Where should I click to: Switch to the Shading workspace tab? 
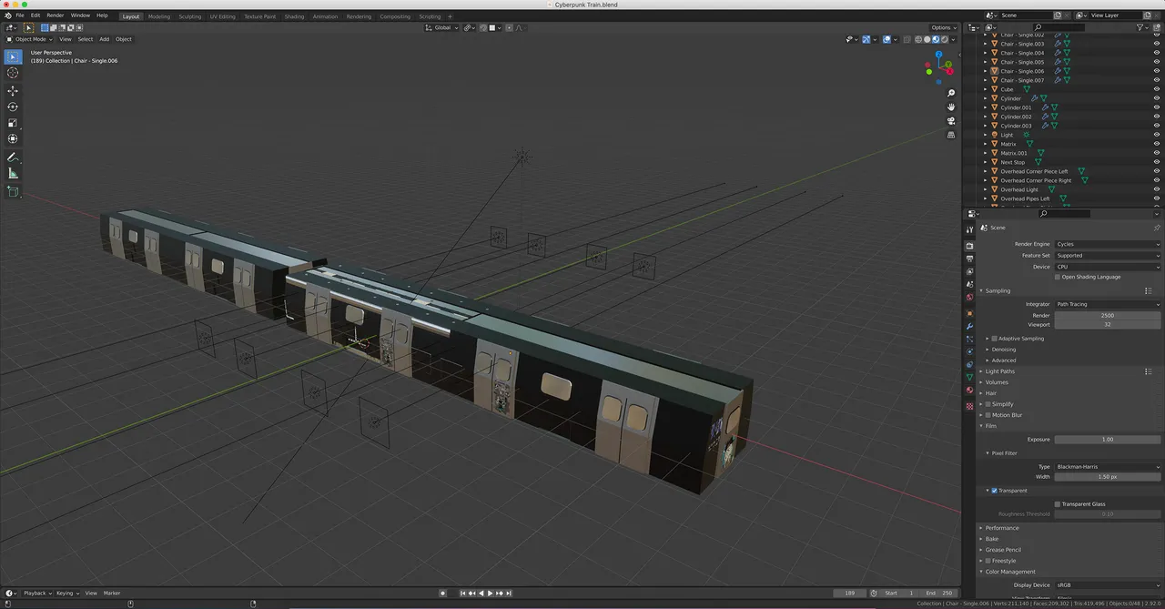click(x=294, y=16)
